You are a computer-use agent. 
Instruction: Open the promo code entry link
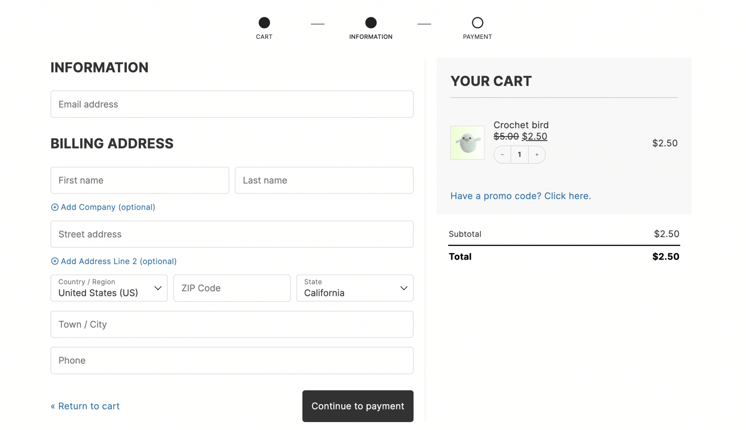click(x=520, y=196)
